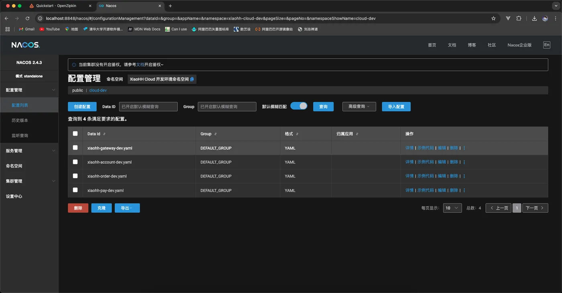
Task: Open more actions for xiaohh-pay-dev.yaml
Action: [464, 190]
